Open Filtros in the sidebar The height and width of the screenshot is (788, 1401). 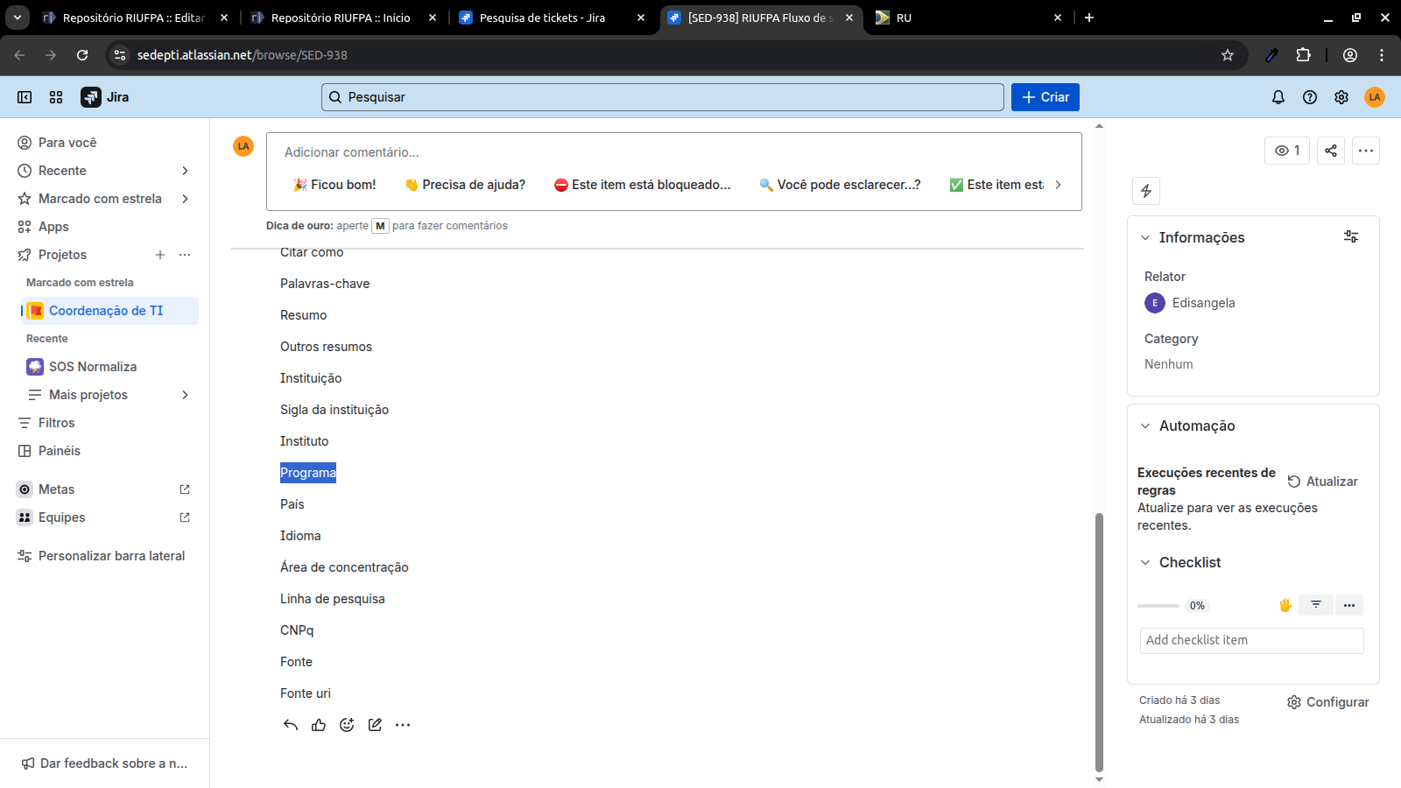(57, 423)
